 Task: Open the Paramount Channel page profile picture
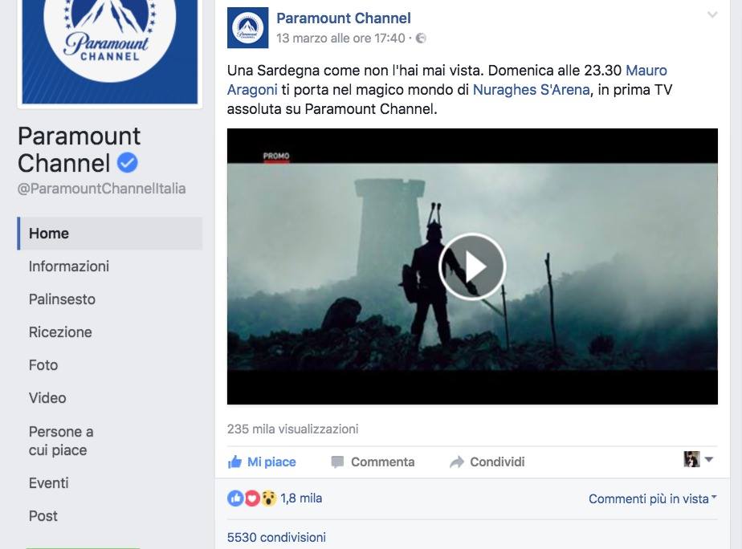pyautogui.click(x=110, y=51)
